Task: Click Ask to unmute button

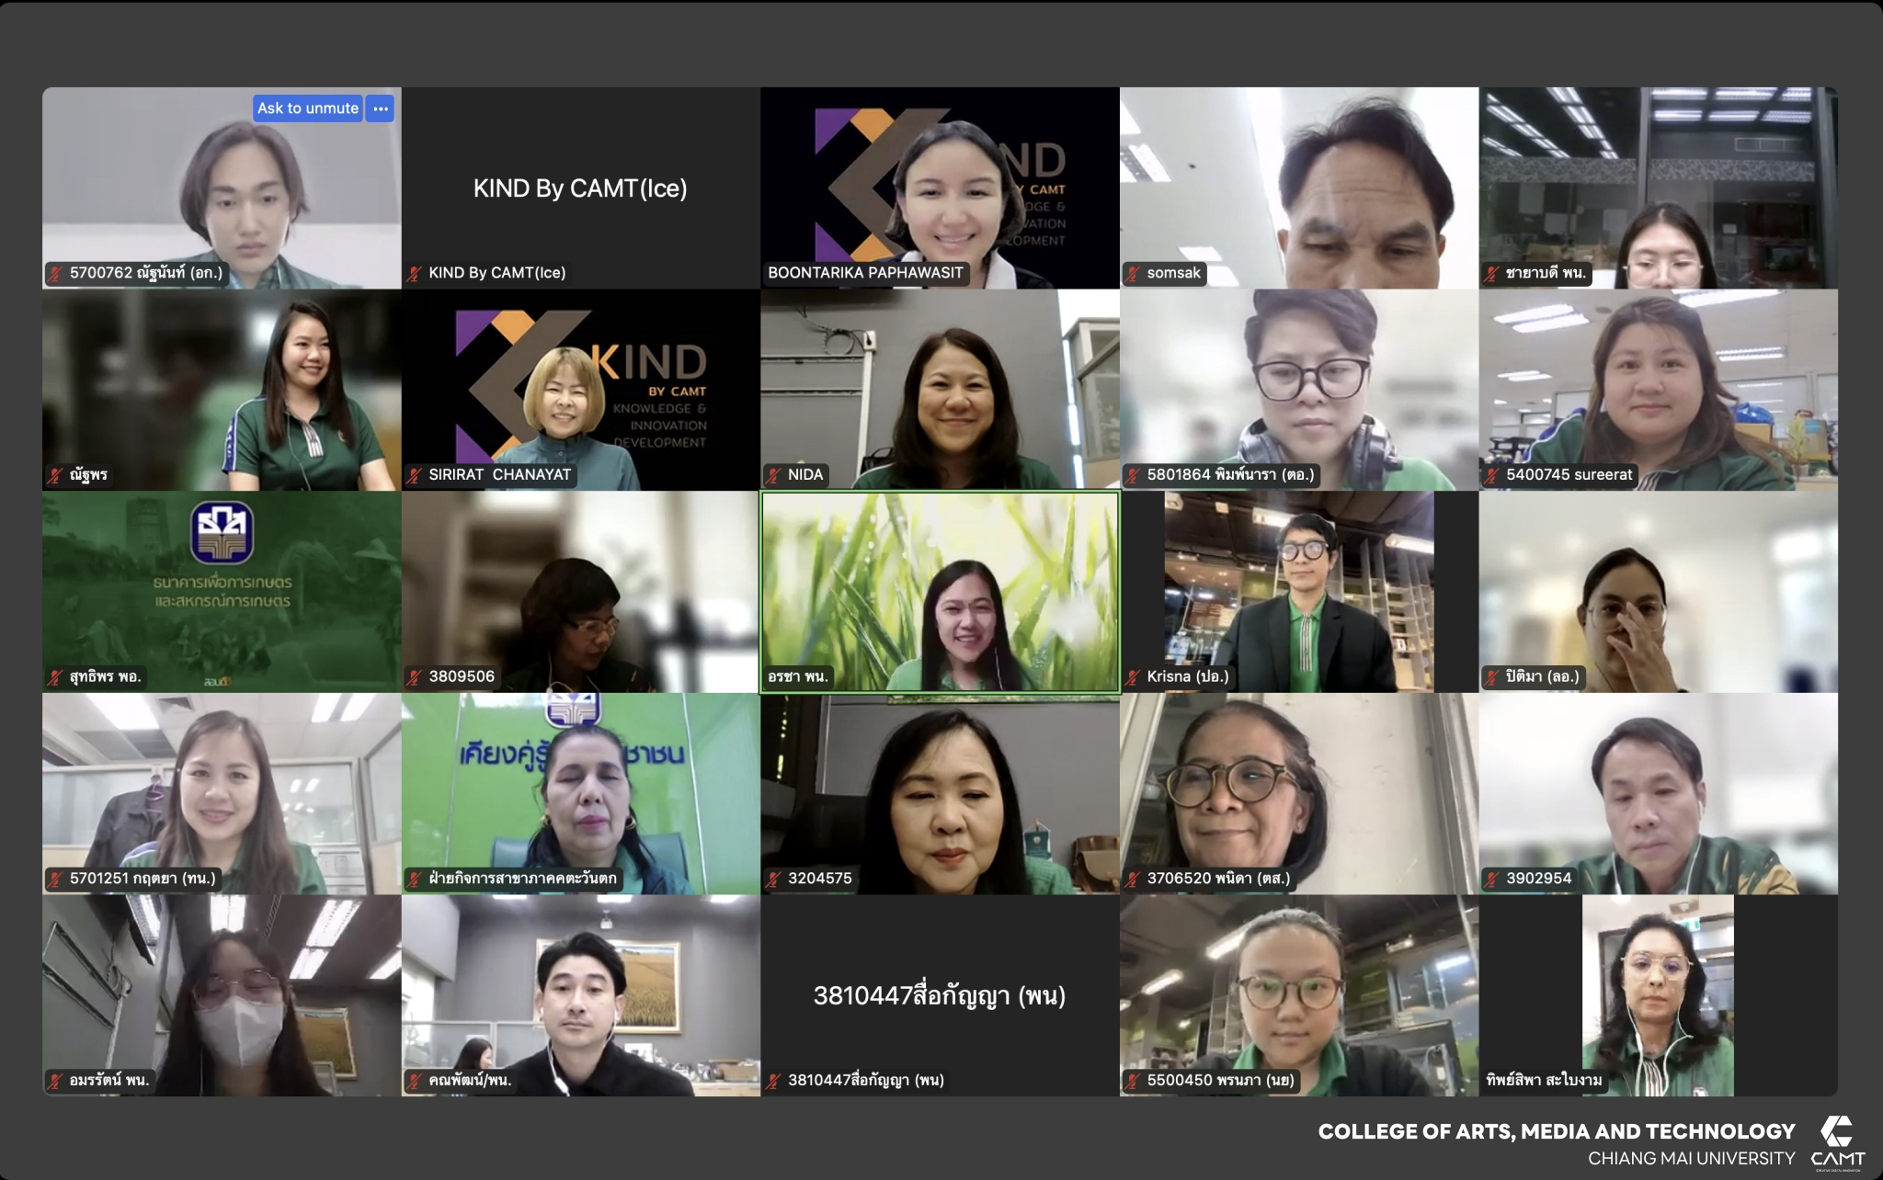Action: pyautogui.click(x=307, y=108)
